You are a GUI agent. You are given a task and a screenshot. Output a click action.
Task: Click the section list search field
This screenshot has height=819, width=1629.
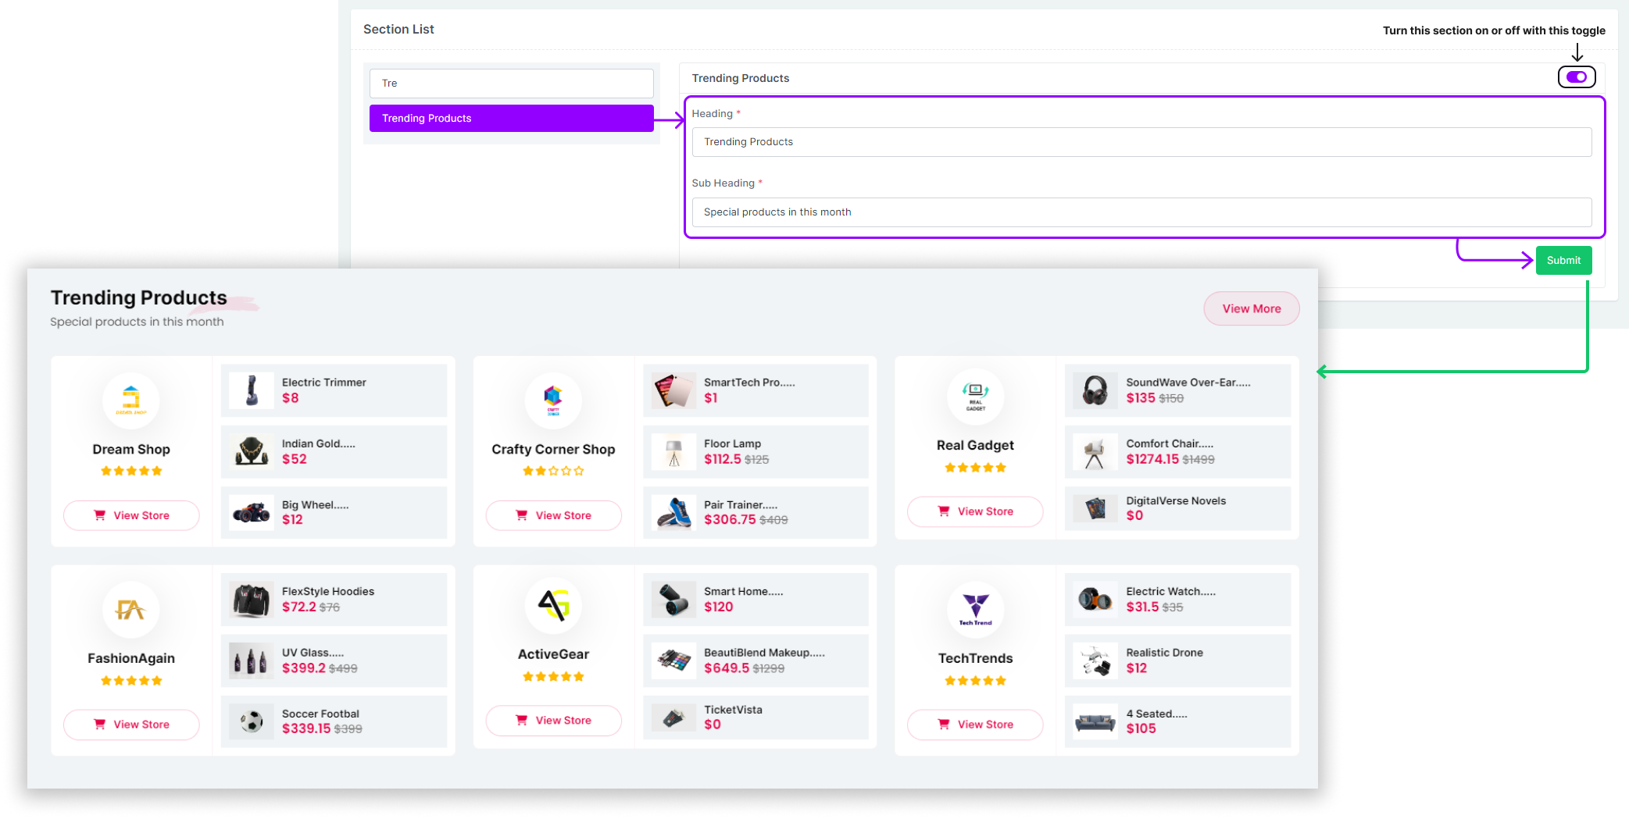511,84
